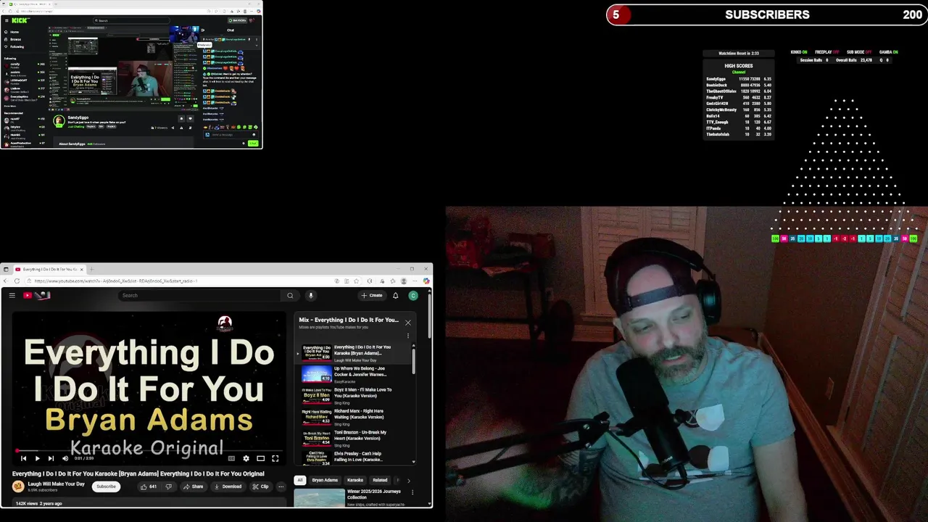Like the video with 641 likes
The image size is (928, 522).
click(149, 486)
